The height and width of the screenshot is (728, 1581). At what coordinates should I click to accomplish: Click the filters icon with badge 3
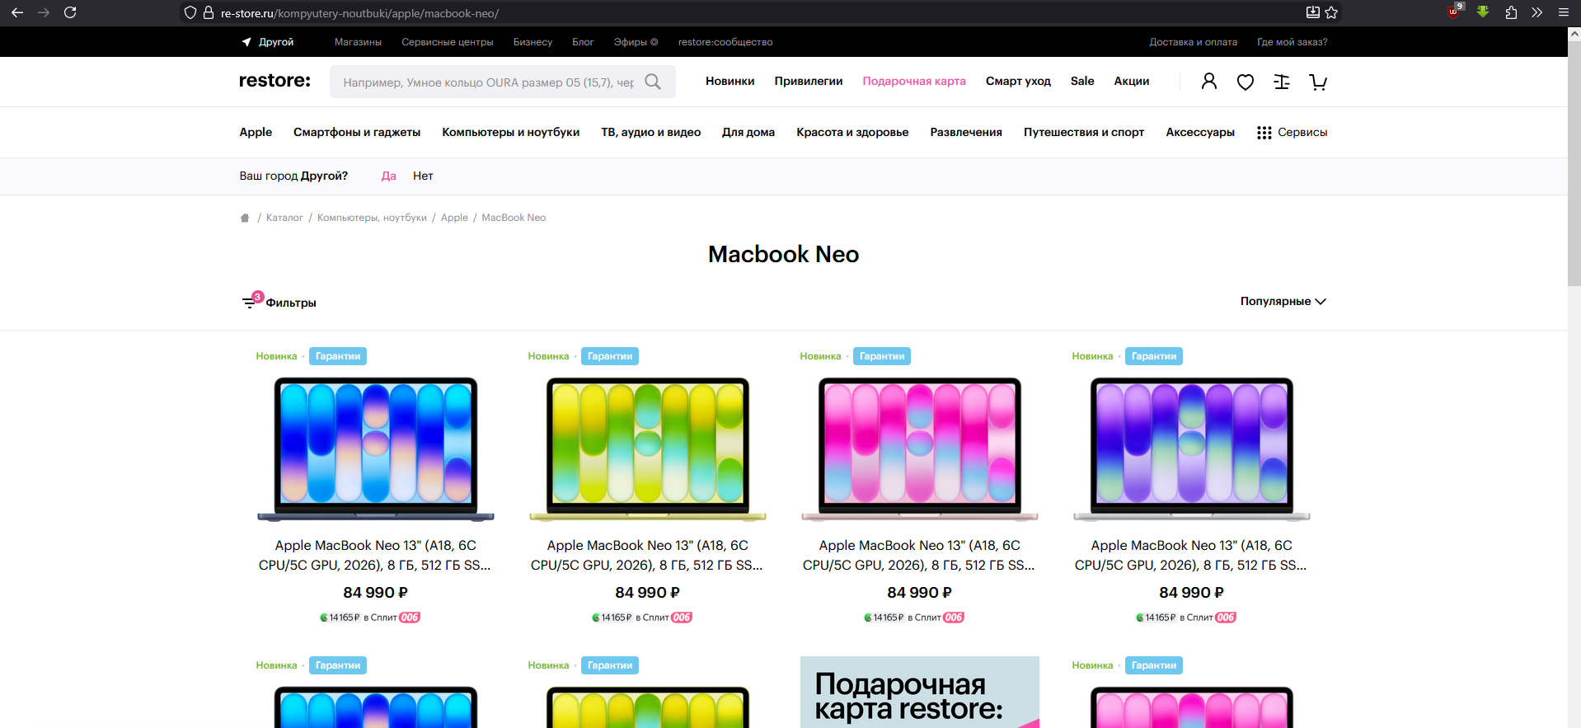[251, 301]
